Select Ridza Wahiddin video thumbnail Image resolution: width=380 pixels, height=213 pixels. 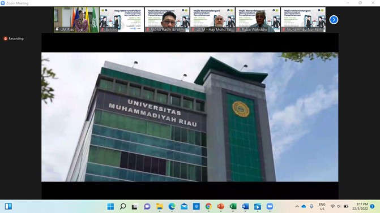coord(258,20)
